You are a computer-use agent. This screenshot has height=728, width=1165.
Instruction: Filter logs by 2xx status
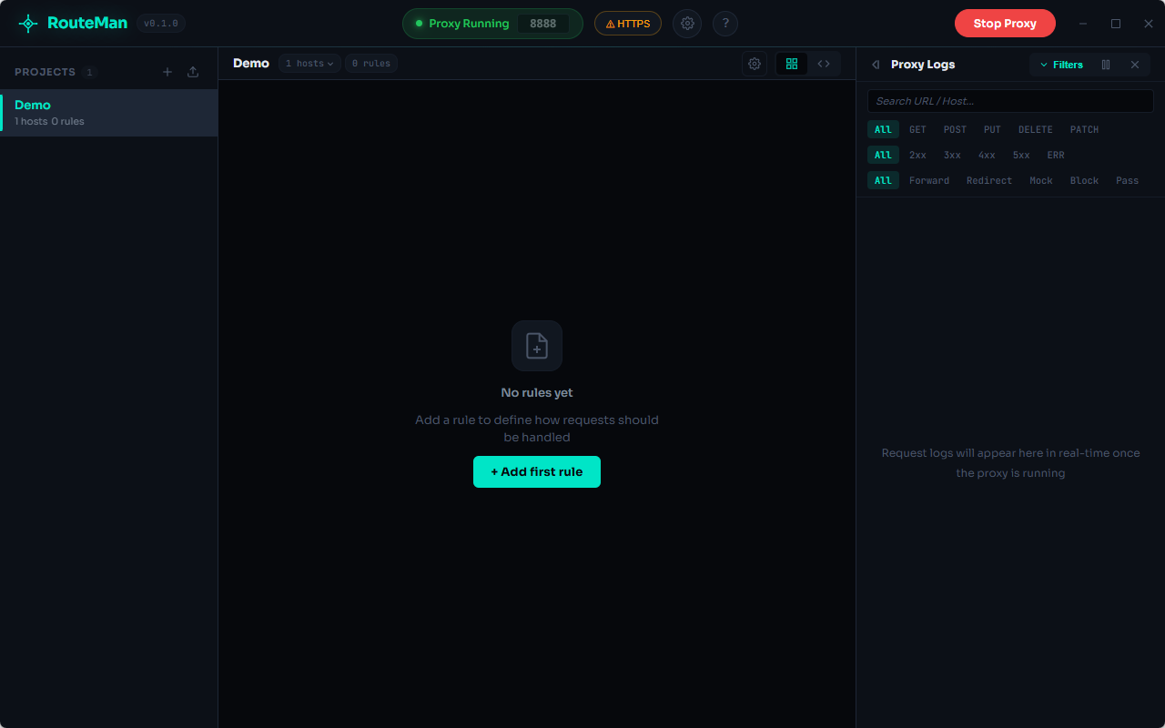click(917, 155)
